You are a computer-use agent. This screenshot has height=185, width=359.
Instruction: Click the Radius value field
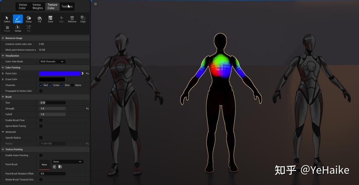click(x=53, y=144)
